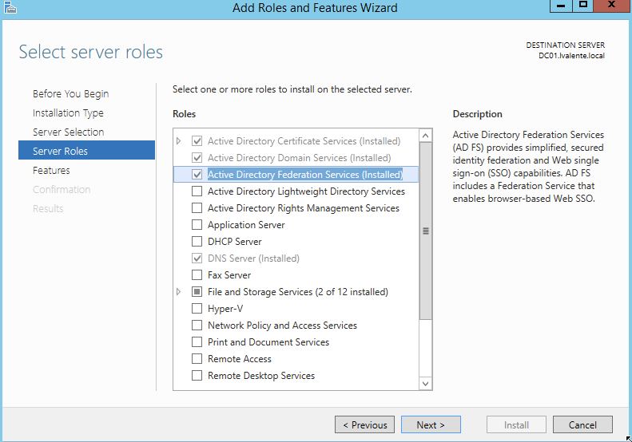Viewport: 632px width, 442px height.
Task: Close the Add Roles and Features Wizard
Action: point(612,6)
